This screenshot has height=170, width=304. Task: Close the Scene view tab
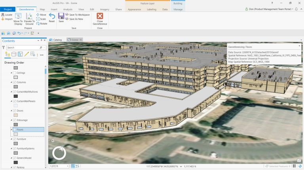point(81,40)
